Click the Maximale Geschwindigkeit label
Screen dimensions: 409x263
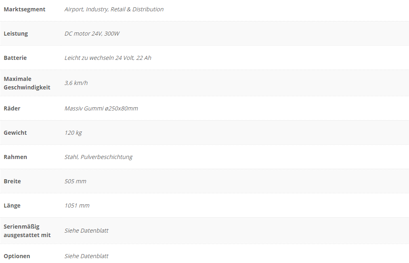click(x=27, y=83)
